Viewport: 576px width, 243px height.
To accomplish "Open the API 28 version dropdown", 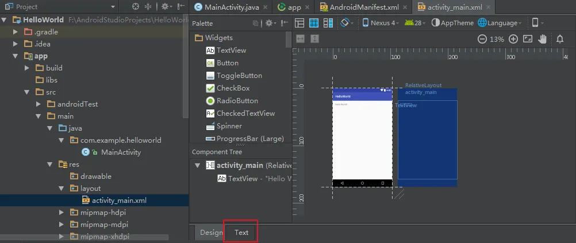I will (x=415, y=23).
